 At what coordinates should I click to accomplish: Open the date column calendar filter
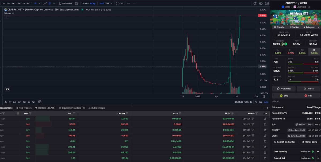tap(18, 113)
